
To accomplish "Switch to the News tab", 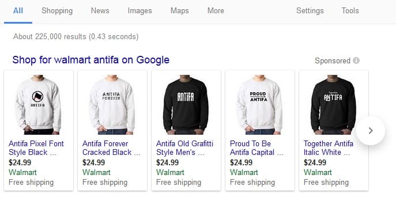I will [x=100, y=10].
